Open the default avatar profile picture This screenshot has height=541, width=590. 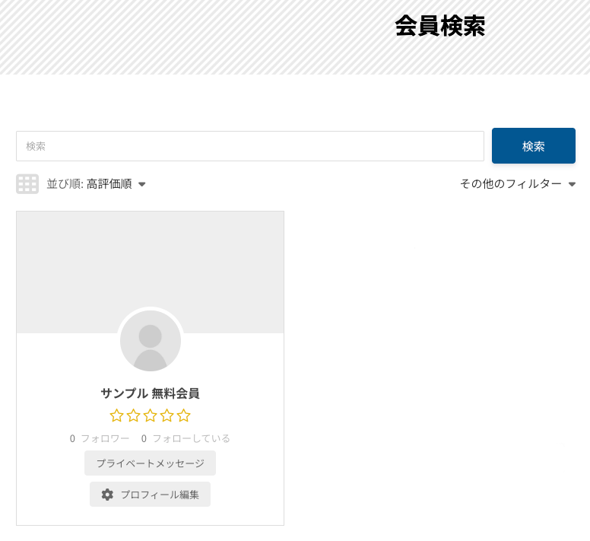(x=151, y=341)
